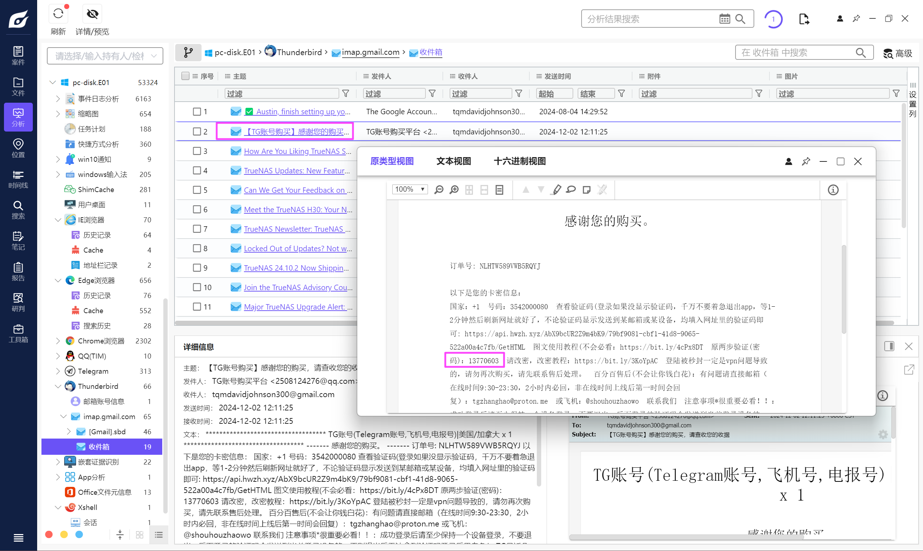
Task: Open the 研判 sidebar section
Action: (18, 302)
